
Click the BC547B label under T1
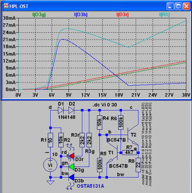(x=119, y=166)
